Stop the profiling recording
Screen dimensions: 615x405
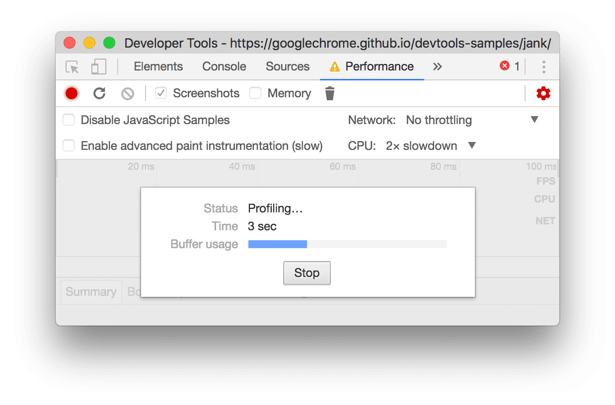pyautogui.click(x=307, y=272)
